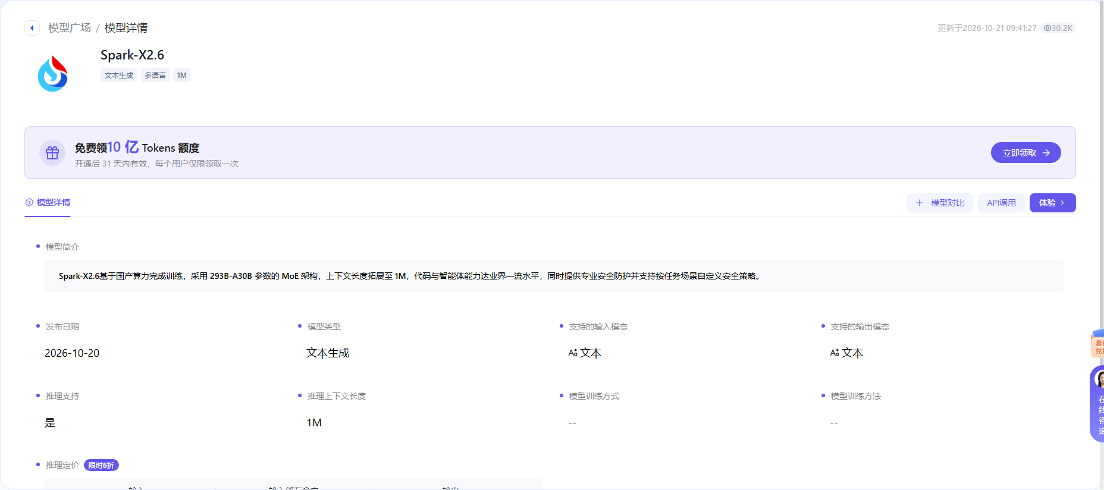Click the 文本生成 value under 模型类型
This screenshot has width=1104, height=490.
pos(328,353)
